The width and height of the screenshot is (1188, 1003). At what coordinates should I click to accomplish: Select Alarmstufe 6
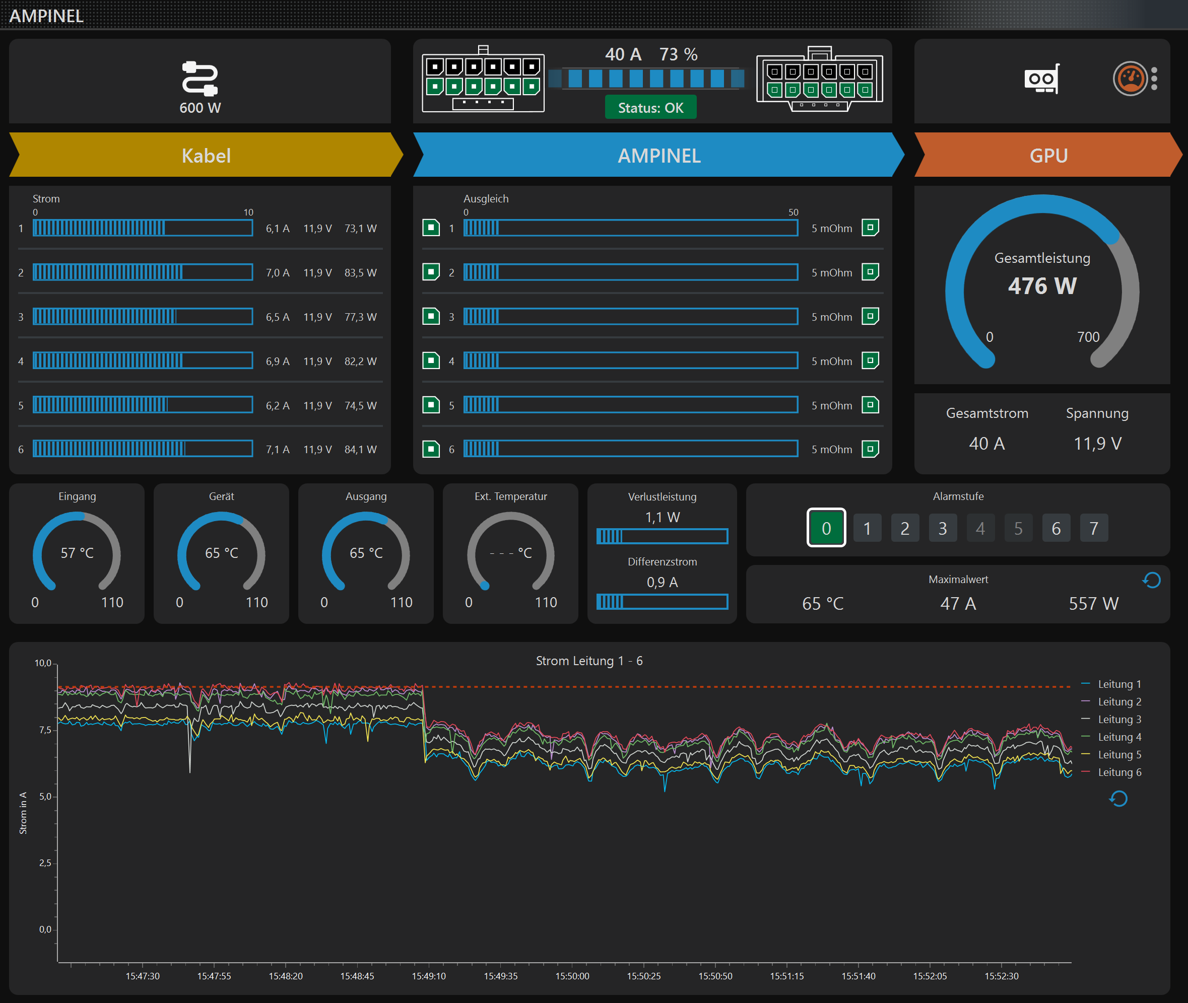(x=1056, y=528)
